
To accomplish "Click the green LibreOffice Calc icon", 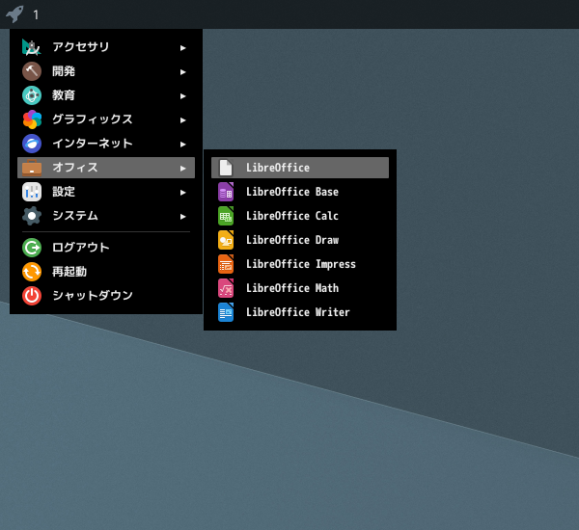I will click(226, 216).
